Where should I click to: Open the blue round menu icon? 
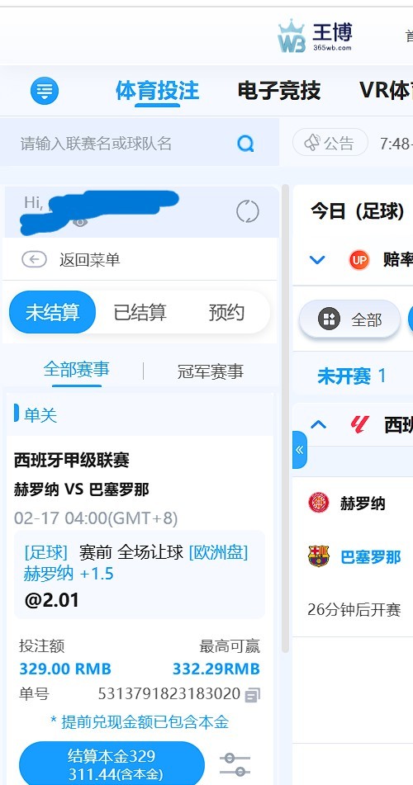pyautogui.click(x=45, y=91)
